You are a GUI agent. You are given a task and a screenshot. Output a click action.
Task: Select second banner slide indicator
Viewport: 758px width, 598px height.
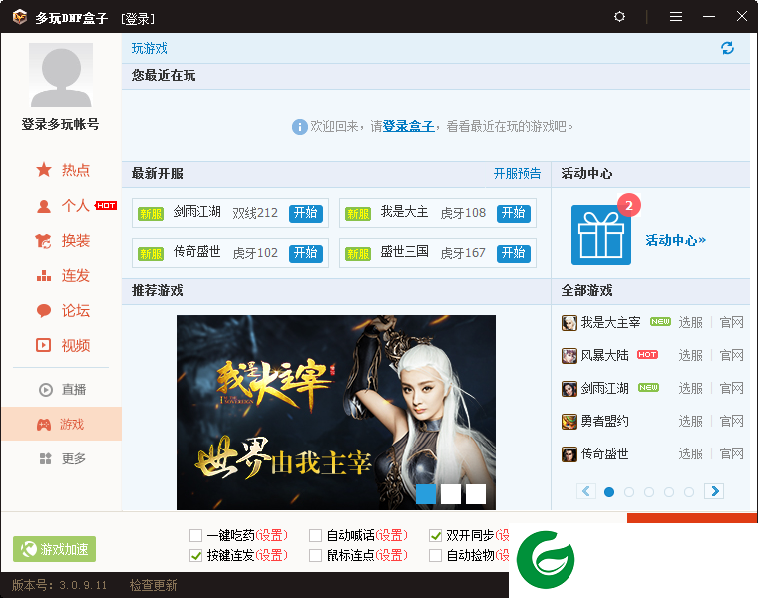click(x=451, y=494)
